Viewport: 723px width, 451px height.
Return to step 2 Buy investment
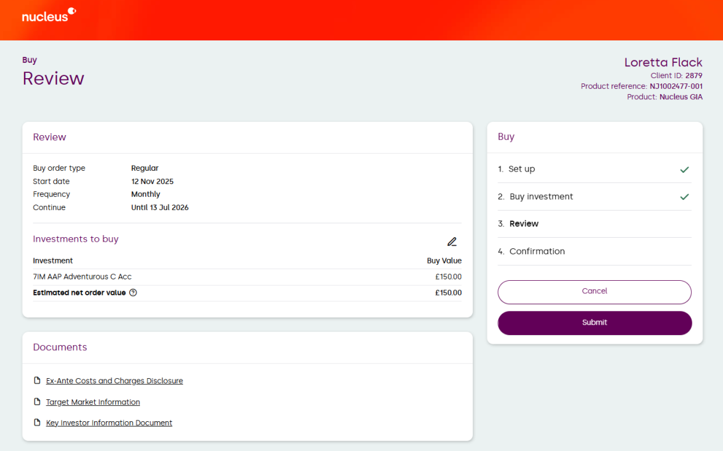pyautogui.click(x=541, y=197)
